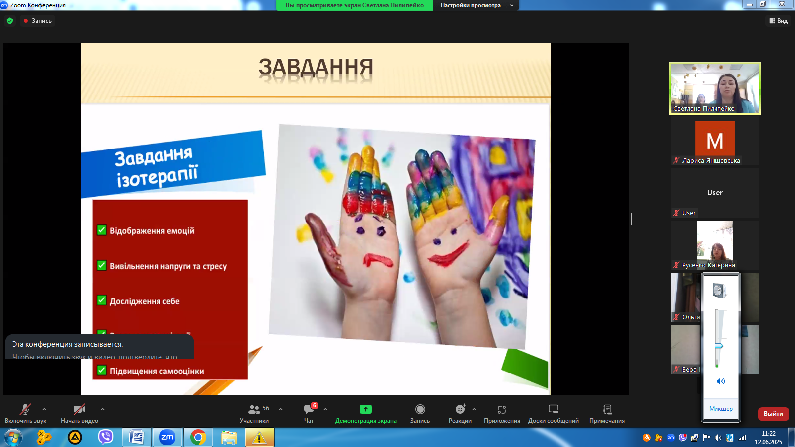Click the Show desktop strip on taskbar end

pyautogui.click(x=791, y=438)
